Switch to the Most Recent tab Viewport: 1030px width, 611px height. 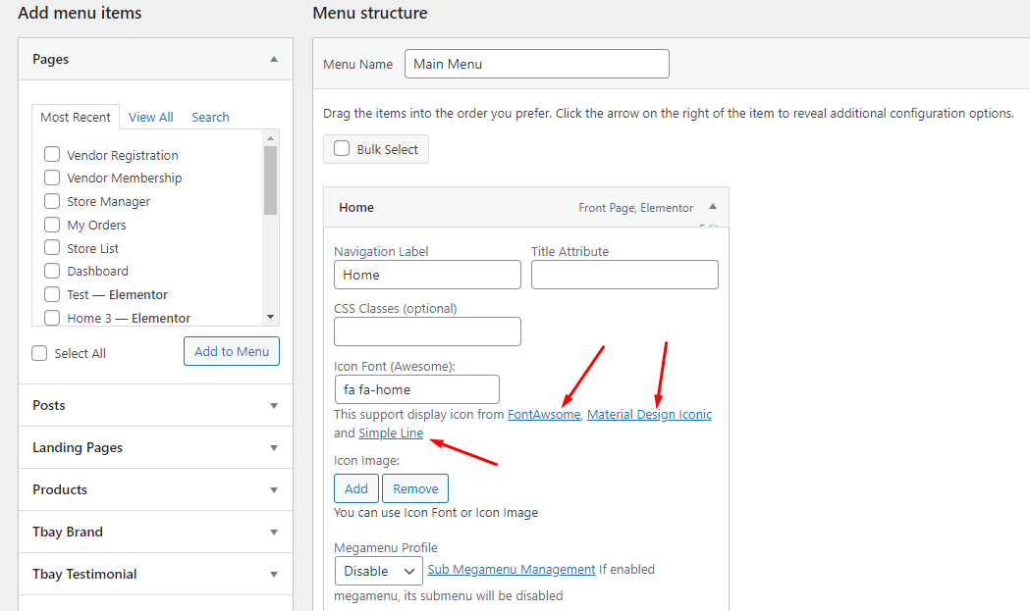pyautogui.click(x=76, y=117)
